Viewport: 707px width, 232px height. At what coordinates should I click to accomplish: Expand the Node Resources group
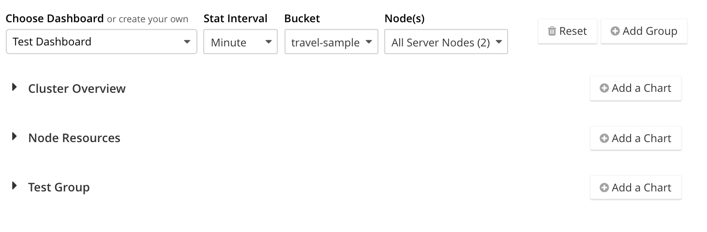[x=15, y=137]
